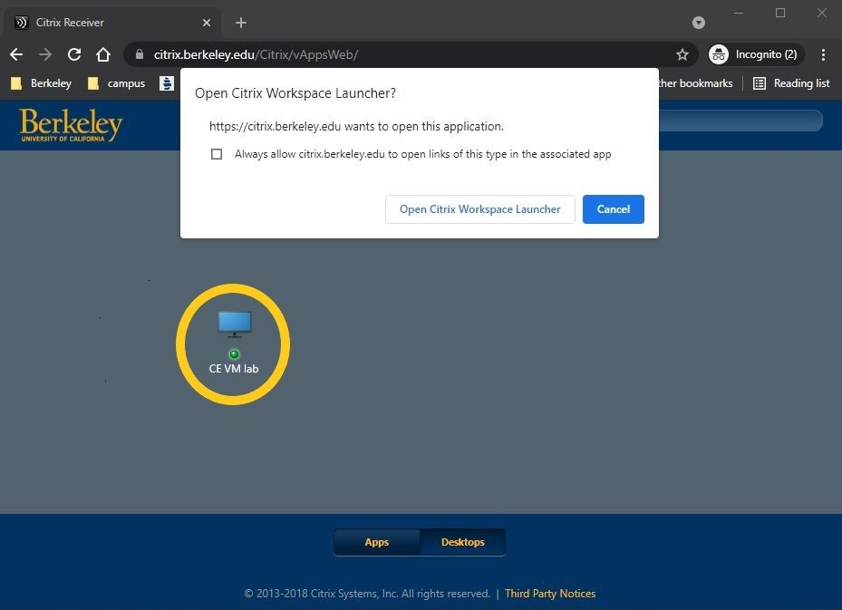Screen dimensions: 842x610
Task: Open the Incognito profile indicator
Action: click(756, 54)
